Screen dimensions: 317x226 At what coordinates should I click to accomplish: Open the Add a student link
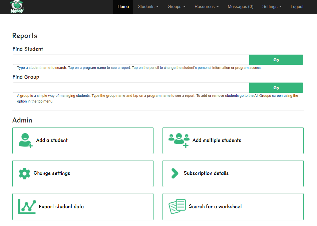coord(83,140)
